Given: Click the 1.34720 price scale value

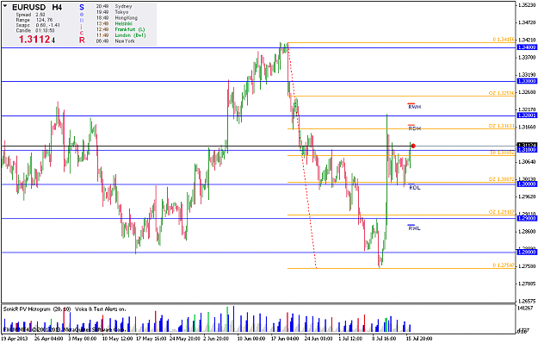Looking at the screenshot, I should 527,22.
